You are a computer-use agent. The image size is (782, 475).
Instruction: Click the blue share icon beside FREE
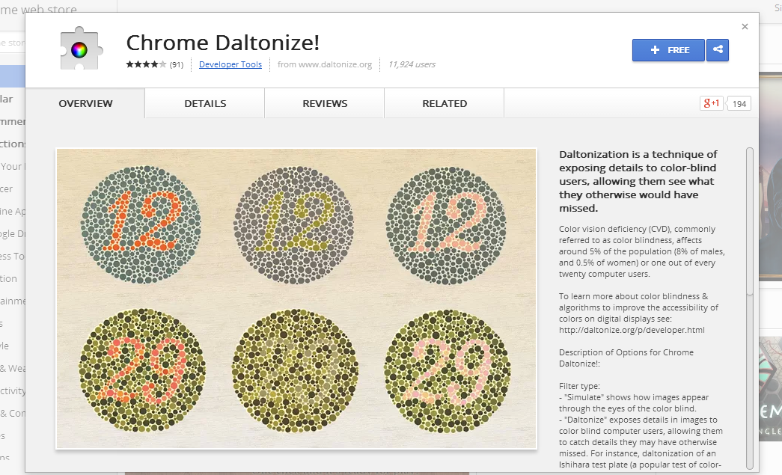click(x=718, y=49)
